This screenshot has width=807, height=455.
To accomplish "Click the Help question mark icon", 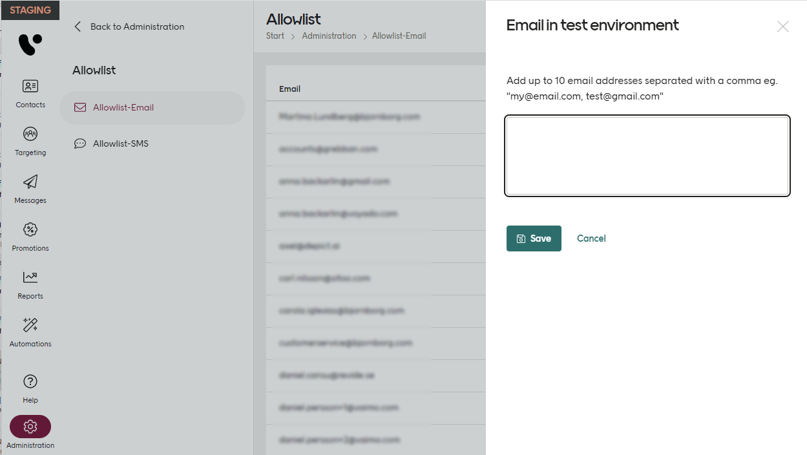I will pos(30,381).
